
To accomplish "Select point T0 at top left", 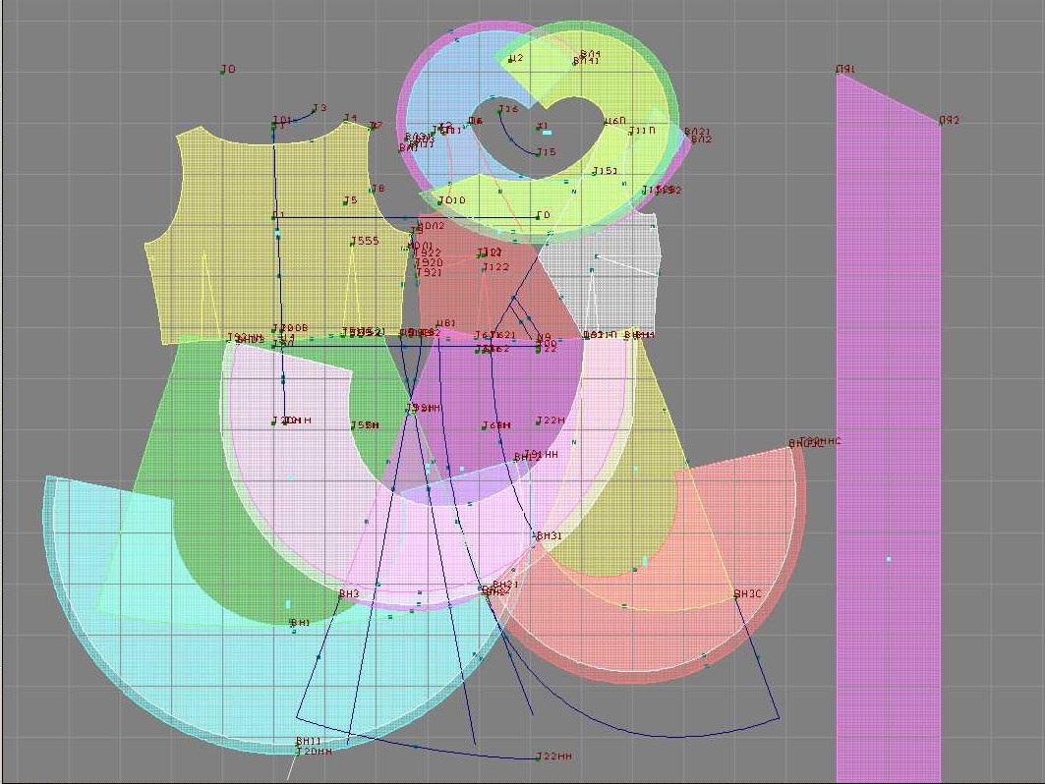I will click(223, 71).
